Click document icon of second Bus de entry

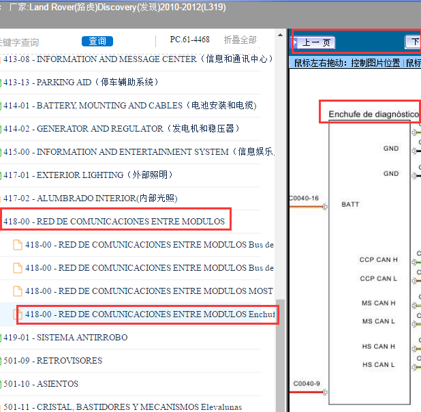point(18,268)
